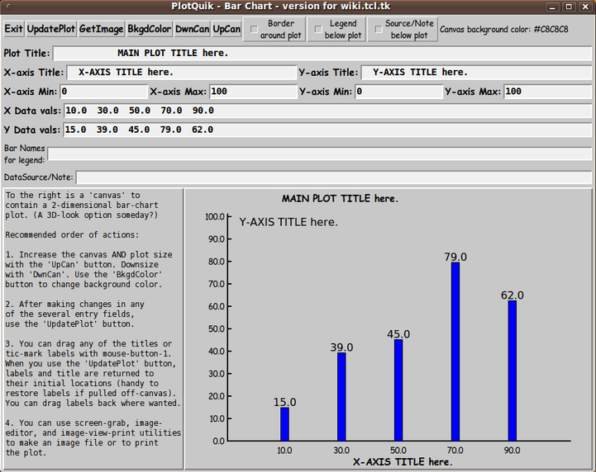The width and height of the screenshot is (596, 472).
Task: Shrink the canvas with DwnCan
Action: point(192,29)
